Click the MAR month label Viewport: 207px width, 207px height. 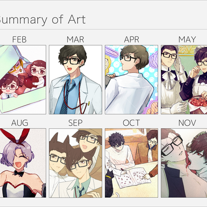click(x=76, y=39)
